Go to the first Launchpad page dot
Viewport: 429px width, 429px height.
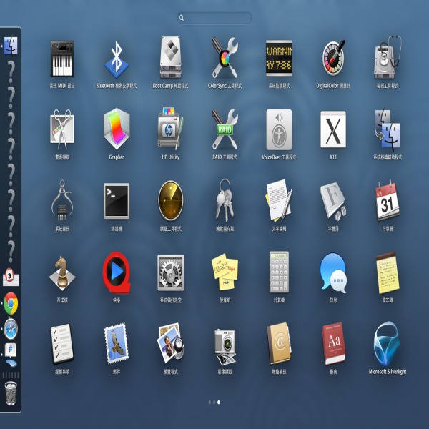[209, 402]
